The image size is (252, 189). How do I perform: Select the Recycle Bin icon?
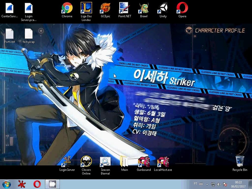coord(240,164)
